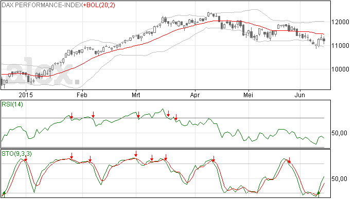Image resolution: width=355 pixels, height=199 pixels.
Task: Click the red BOL(20;2) indicator label
Action: coord(99,5)
